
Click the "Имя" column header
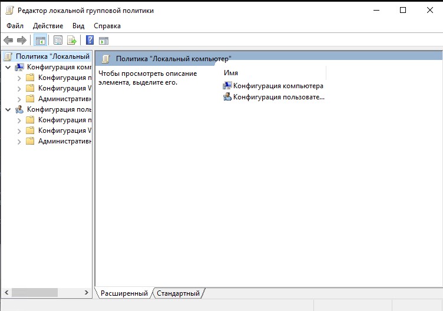pos(231,72)
